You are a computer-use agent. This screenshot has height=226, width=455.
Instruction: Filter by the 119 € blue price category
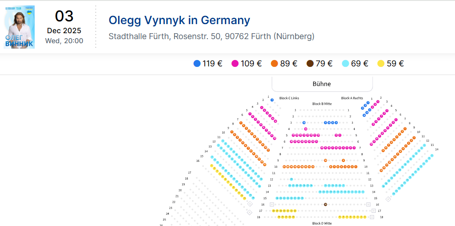coord(208,64)
